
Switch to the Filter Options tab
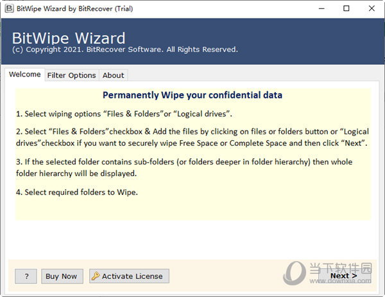pyautogui.click(x=71, y=75)
